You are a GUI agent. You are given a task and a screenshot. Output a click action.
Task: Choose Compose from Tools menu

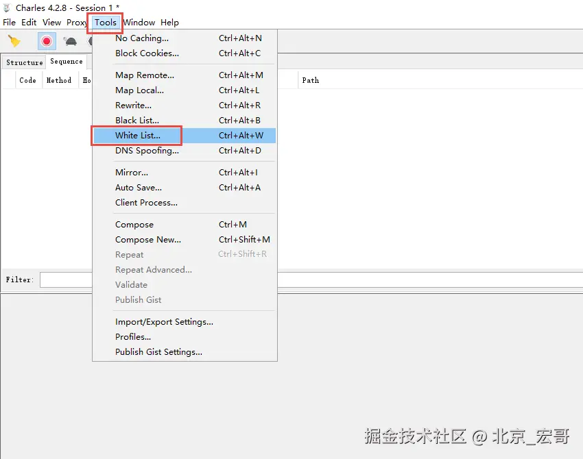click(184, 224)
